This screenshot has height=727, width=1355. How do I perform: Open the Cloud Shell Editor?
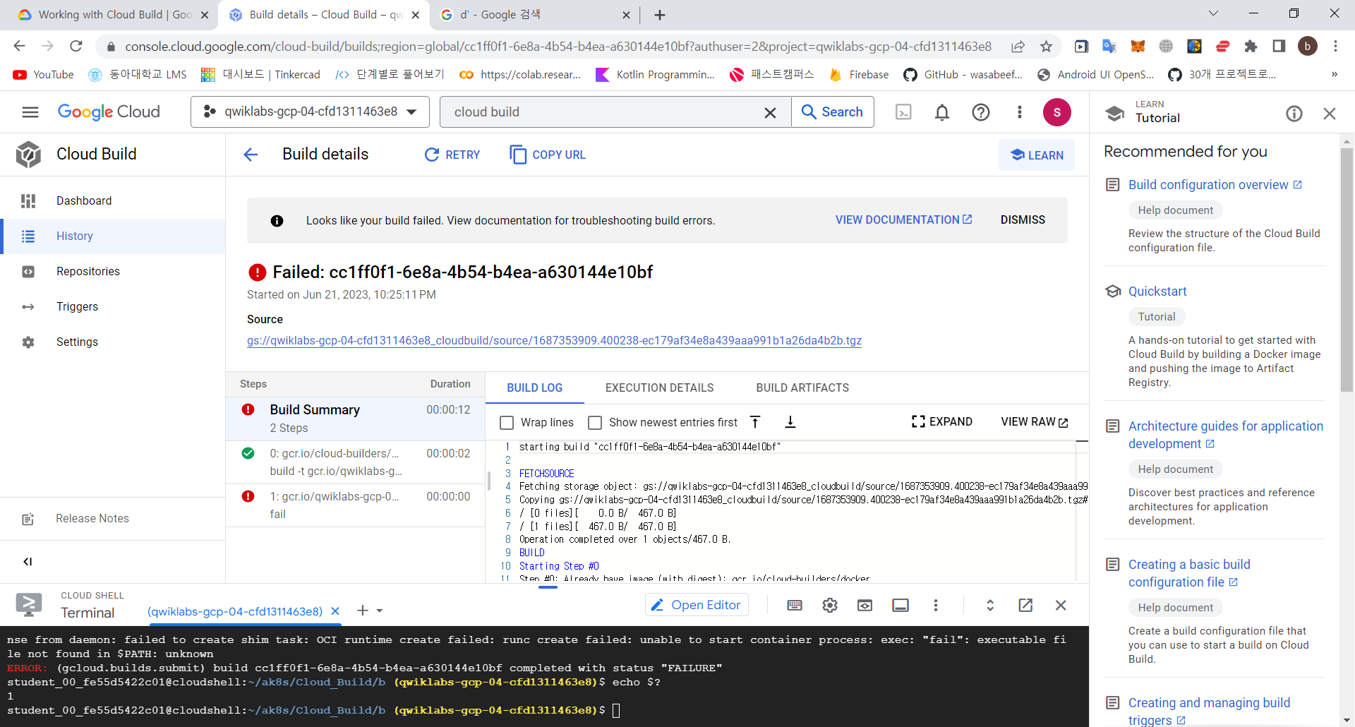pos(697,606)
